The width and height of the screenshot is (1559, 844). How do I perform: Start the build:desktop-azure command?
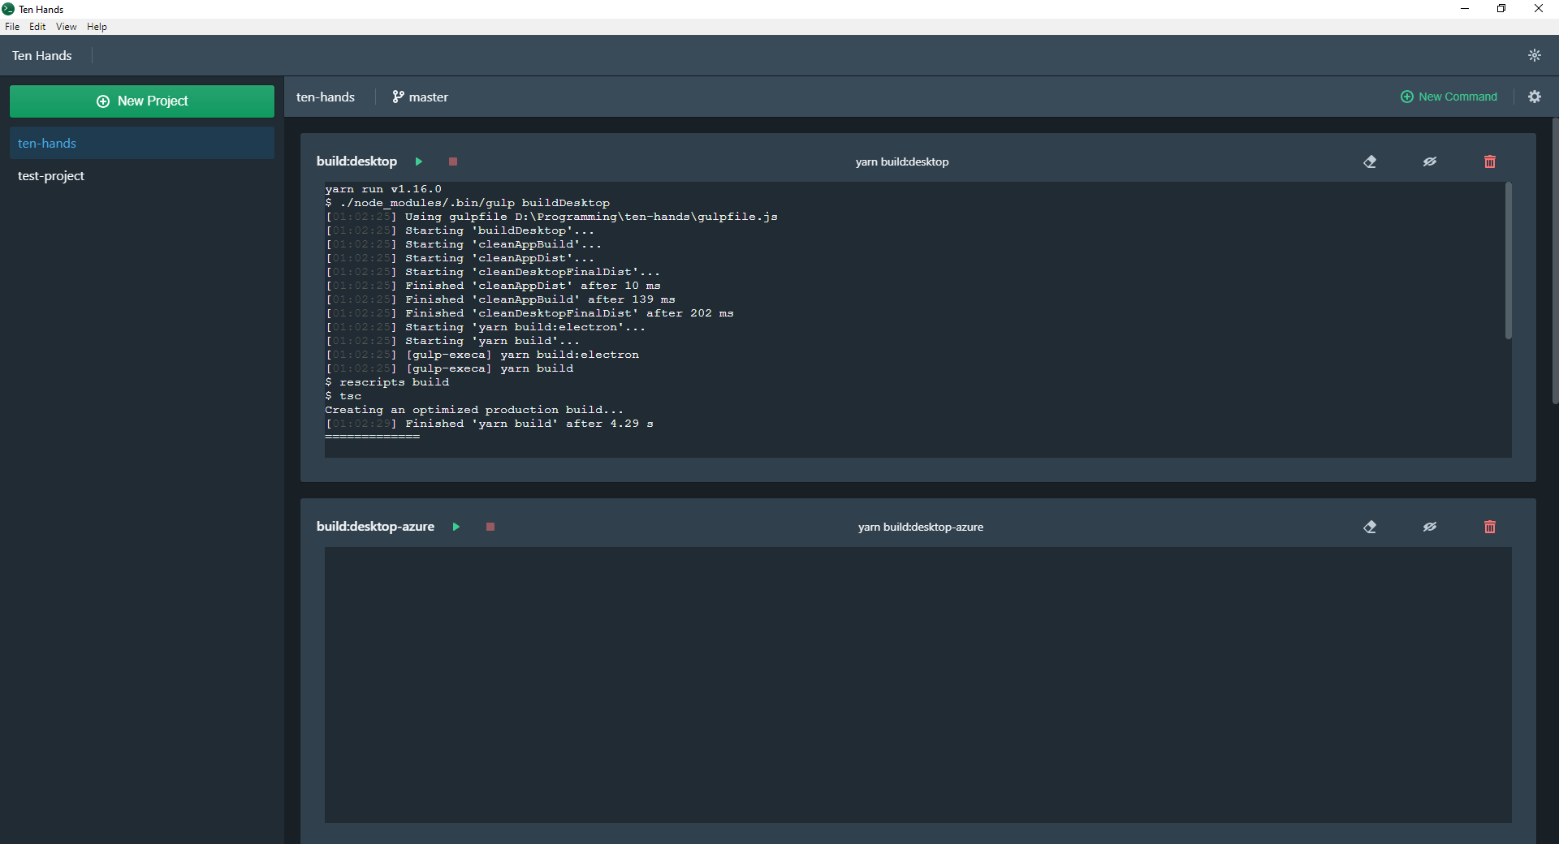[x=456, y=527]
